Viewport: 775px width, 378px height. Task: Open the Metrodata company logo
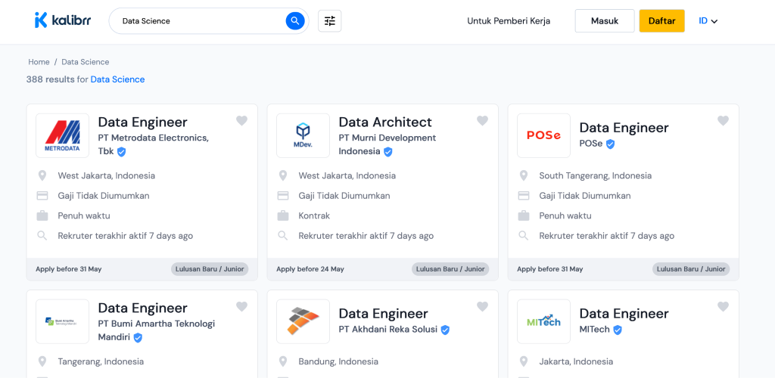(x=62, y=136)
